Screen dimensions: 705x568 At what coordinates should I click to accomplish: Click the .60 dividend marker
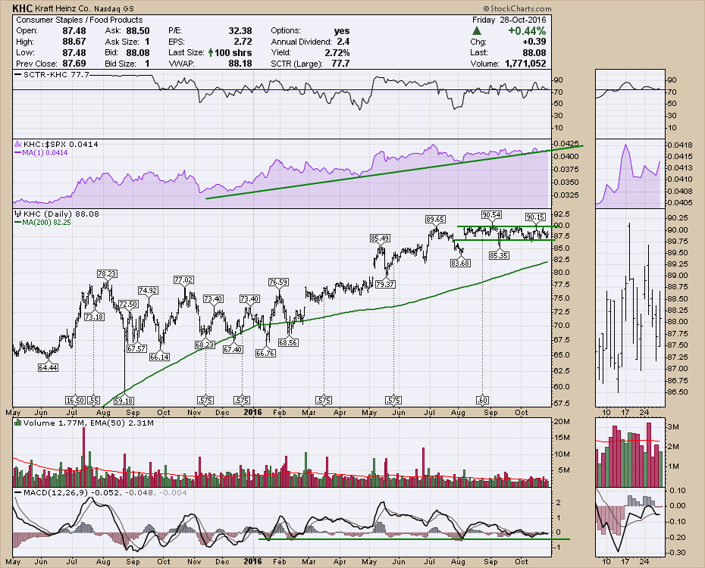click(482, 400)
